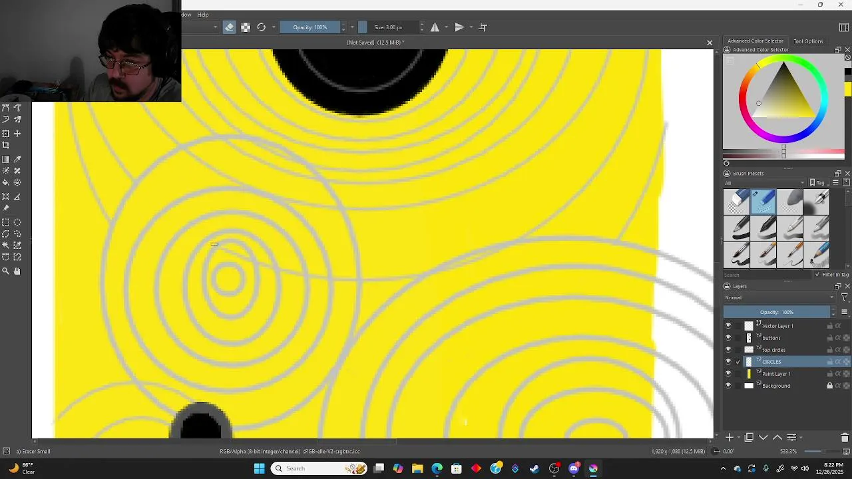Viewport: 852px width, 479px height.
Task: Select the Transform tool
Action: (6, 134)
